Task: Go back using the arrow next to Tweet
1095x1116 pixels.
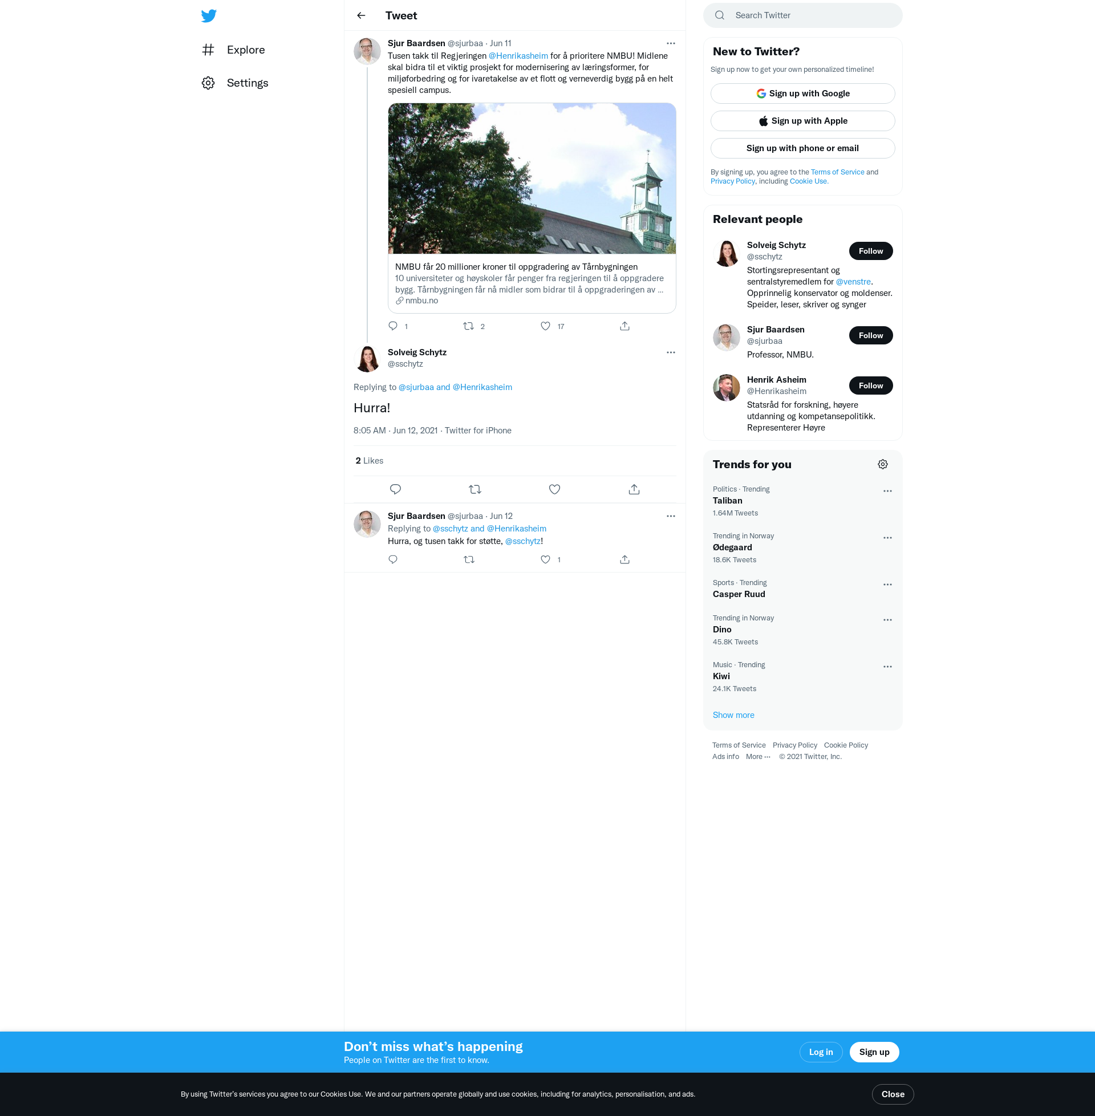Action: coord(361,15)
